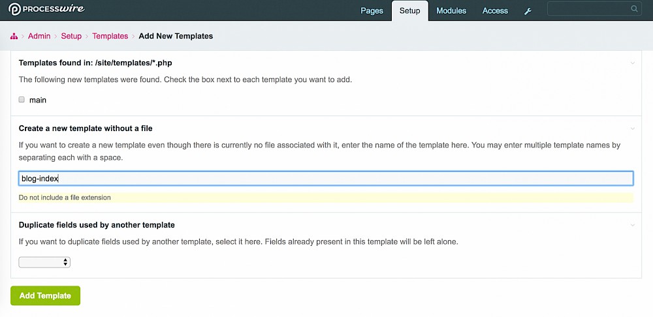The image size is (653, 317).
Task: Click into the top-right search field
Action: tap(588, 9)
